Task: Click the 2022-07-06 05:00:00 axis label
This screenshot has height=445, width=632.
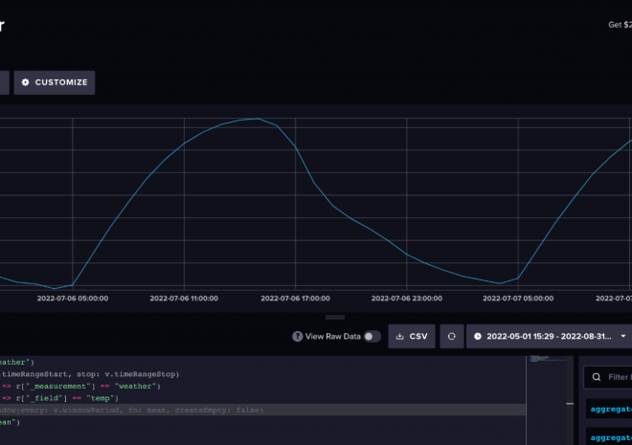Action: coord(73,299)
